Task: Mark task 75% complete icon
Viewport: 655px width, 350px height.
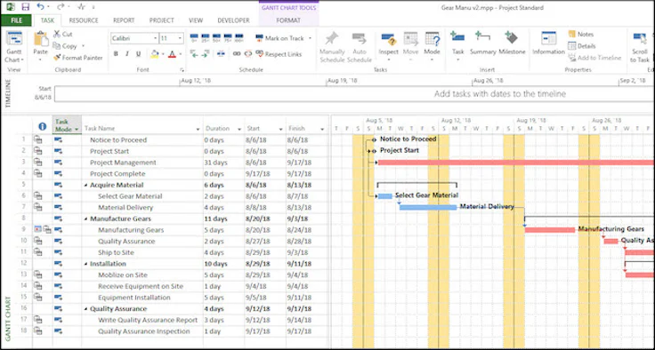Action: tap(228, 38)
